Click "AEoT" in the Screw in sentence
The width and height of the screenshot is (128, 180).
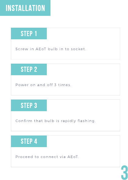41,49
